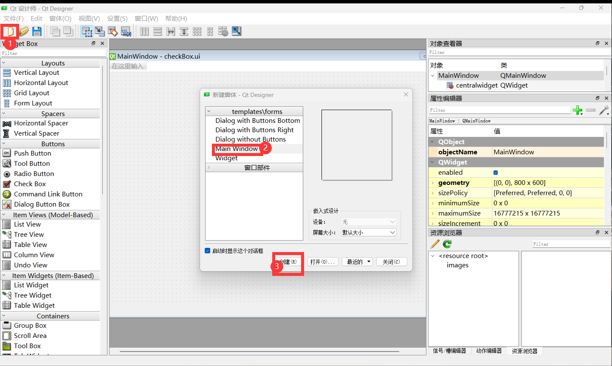
Task: Collapse the templates\forms group in dialog
Action: (209, 111)
